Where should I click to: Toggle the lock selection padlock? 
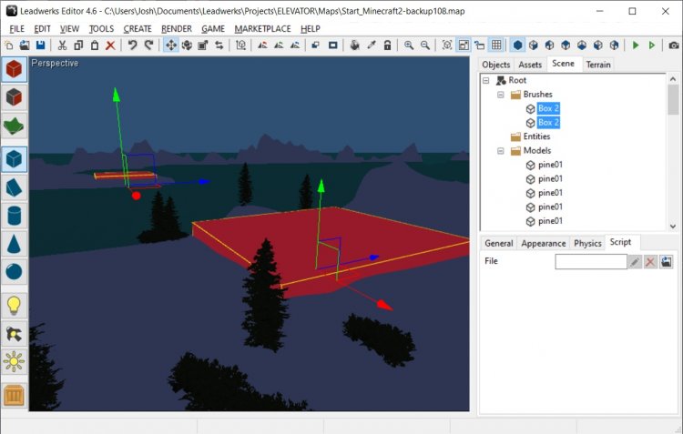[388, 45]
